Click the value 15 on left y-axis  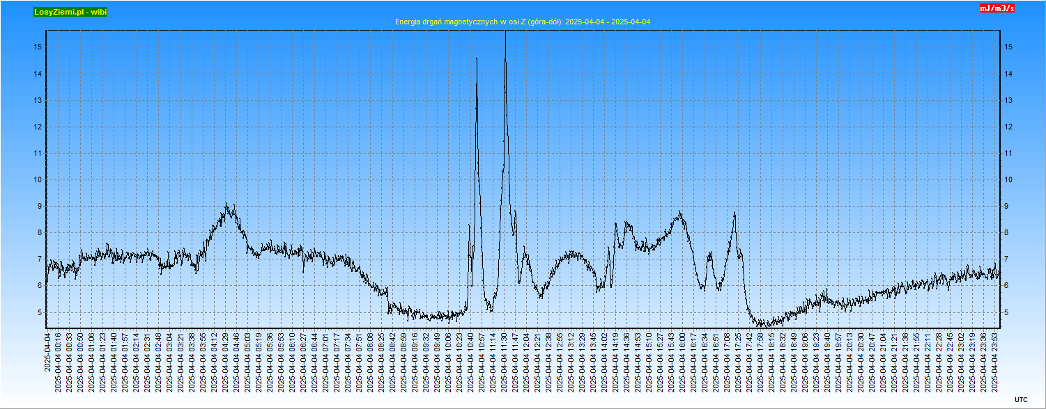38,47
